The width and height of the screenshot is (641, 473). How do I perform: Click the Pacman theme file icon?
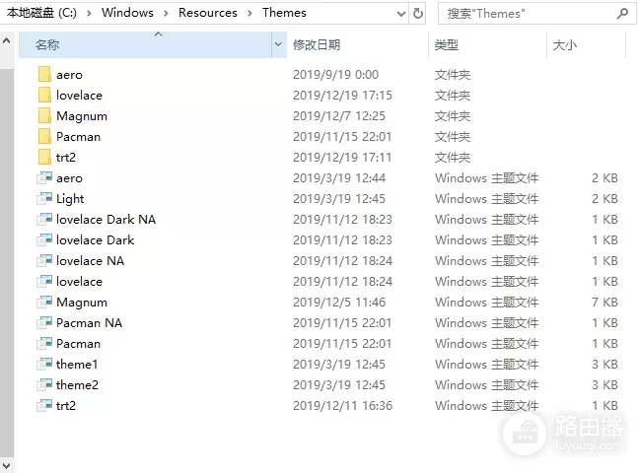(x=44, y=344)
